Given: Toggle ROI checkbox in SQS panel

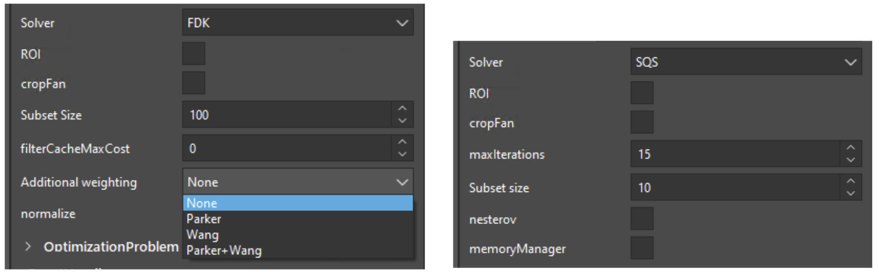Looking at the screenshot, I should pyautogui.click(x=642, y=93).
